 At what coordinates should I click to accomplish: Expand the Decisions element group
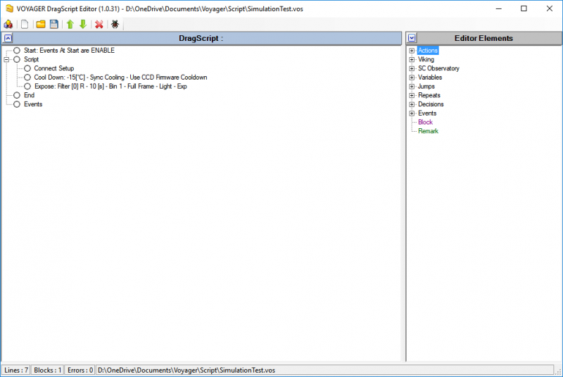coord(412,104)
